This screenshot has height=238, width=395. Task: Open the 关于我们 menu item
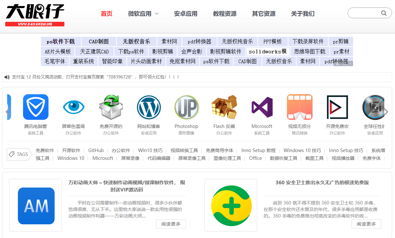click(303, 14)
